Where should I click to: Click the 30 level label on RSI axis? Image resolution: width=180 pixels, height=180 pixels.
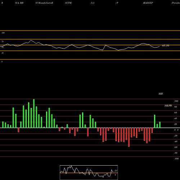click(x=3, y=53)
